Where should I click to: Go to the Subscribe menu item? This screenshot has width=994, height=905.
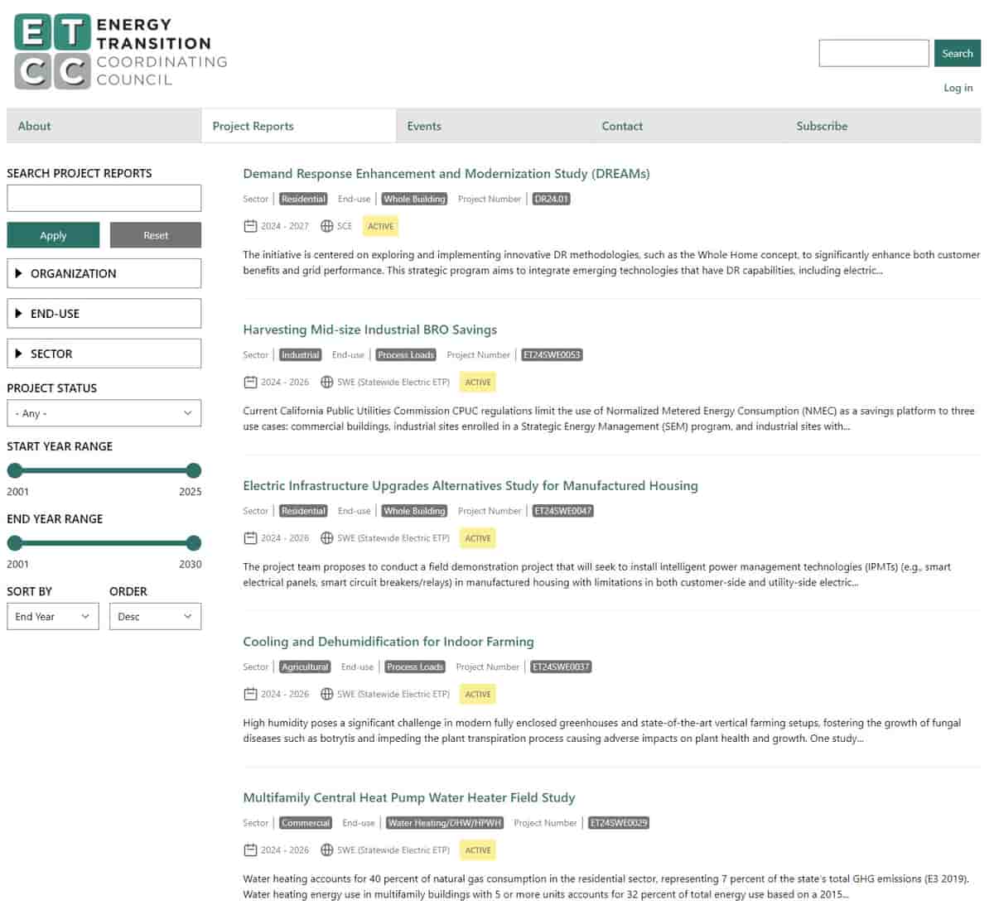822,126
